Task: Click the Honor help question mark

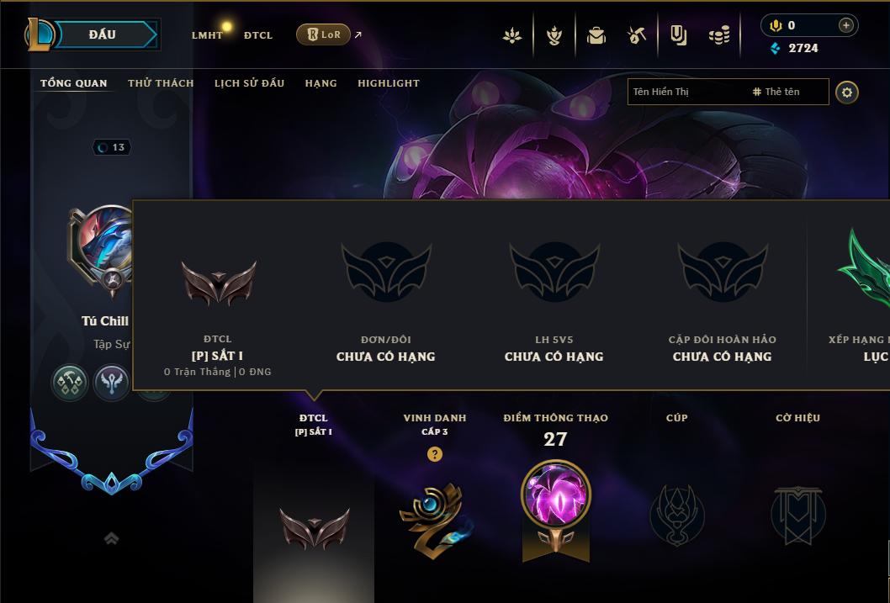Action: 434,454
